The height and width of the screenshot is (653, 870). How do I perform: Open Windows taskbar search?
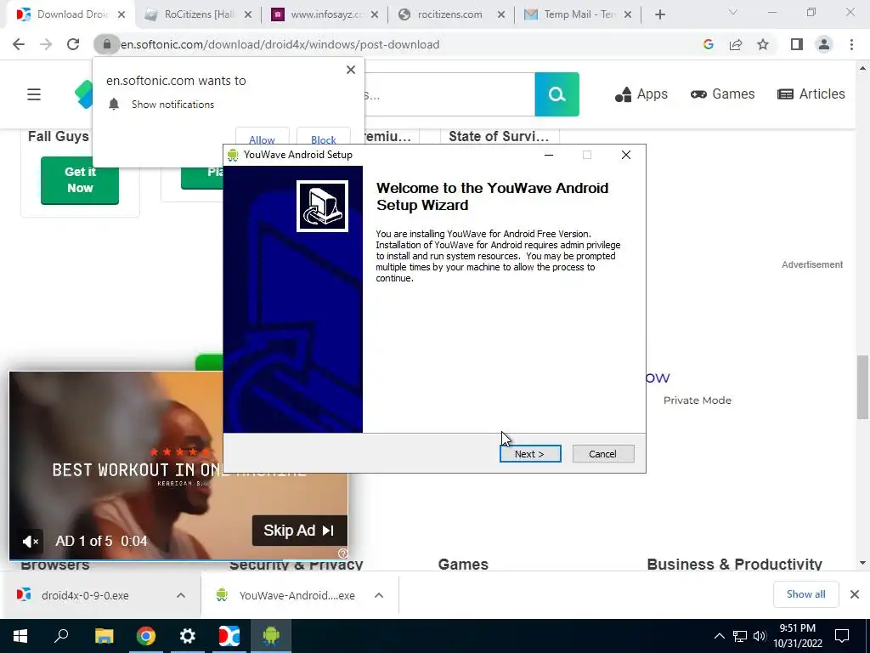click(x=61, y=636)
